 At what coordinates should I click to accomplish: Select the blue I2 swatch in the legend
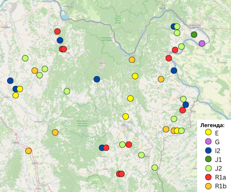[x=208, y=150]
